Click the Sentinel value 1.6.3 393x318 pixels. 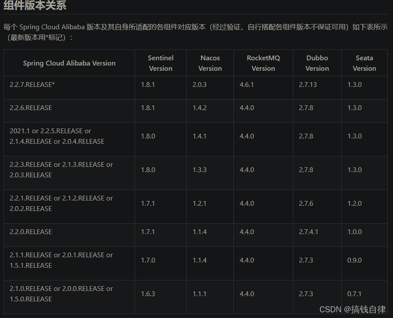coord(148,294)
